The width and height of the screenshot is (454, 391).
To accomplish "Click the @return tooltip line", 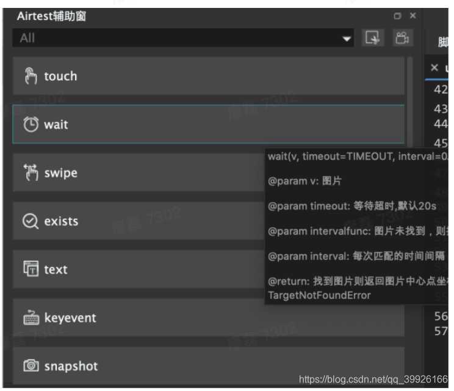I will (358, 281).
